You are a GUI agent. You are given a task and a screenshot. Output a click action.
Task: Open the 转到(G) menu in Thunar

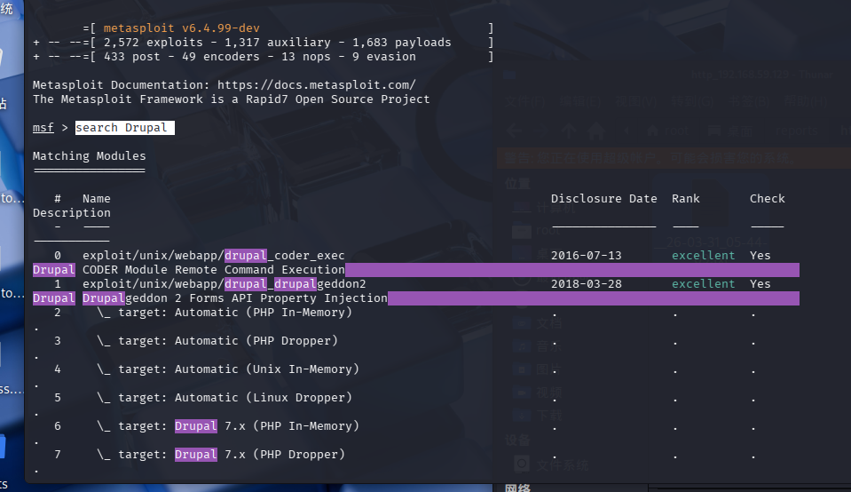(x=692, y=101)
